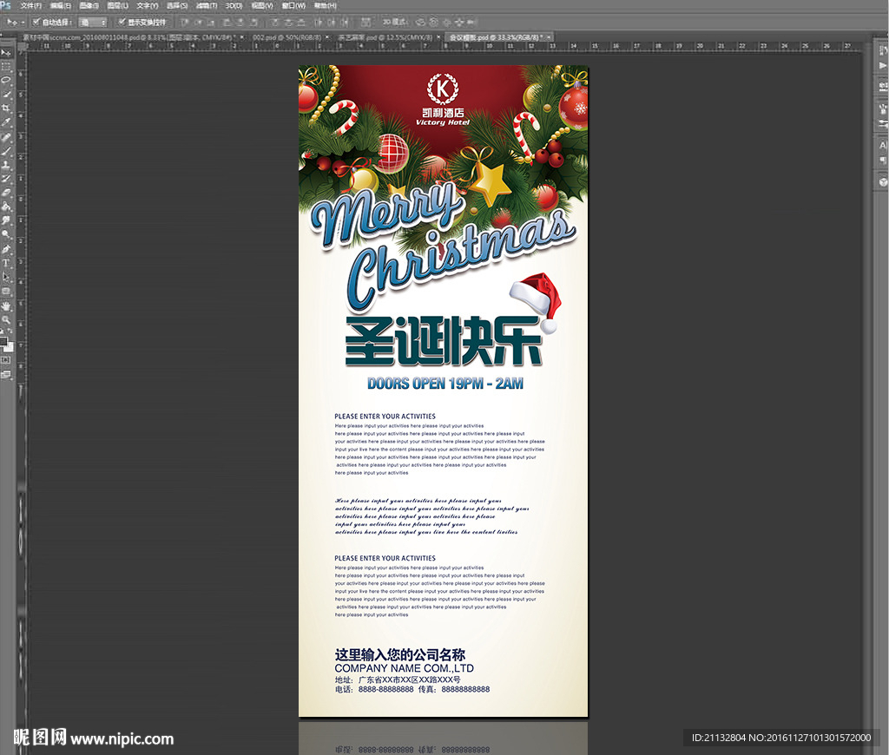Viewport: 889px width, 755px height.
Task: Open the 视图(V) menu
Action: tap(262, 6)
